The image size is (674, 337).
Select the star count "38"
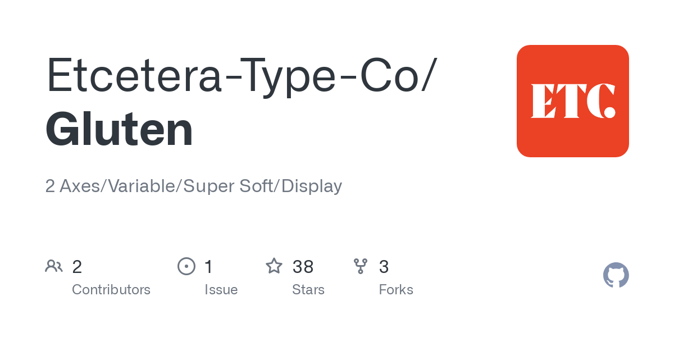(x=303, y=267)
